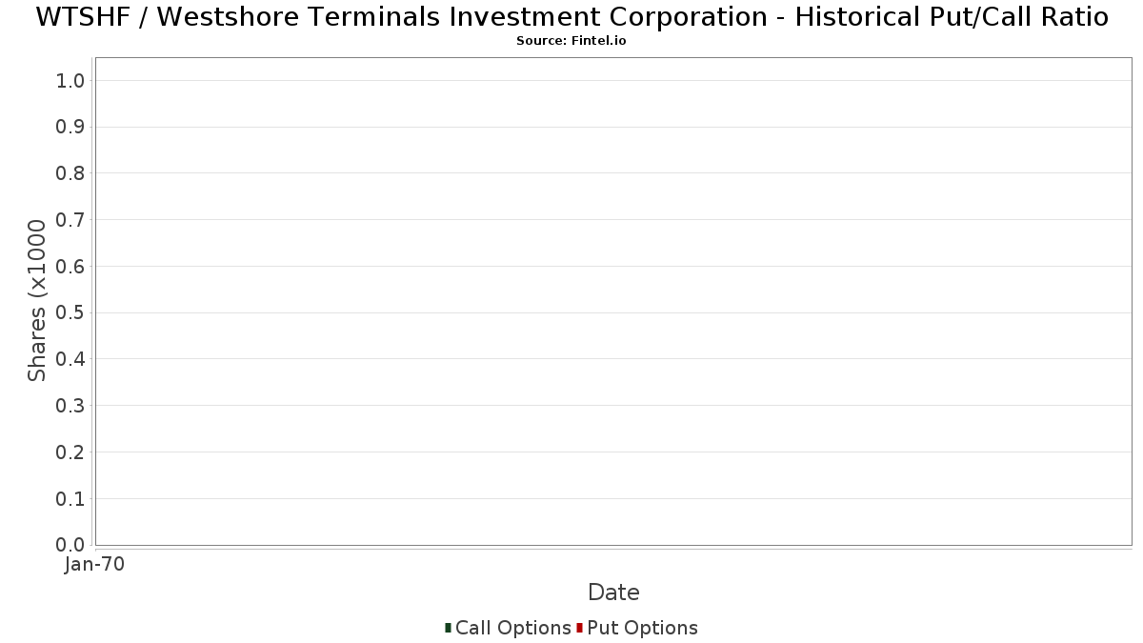1143x643 pixels.
Task: Click the red Put Options legend marker
Action: (579, 628)
